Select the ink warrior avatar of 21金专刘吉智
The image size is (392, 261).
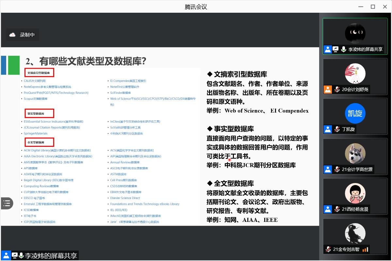(x=355, y=233)
